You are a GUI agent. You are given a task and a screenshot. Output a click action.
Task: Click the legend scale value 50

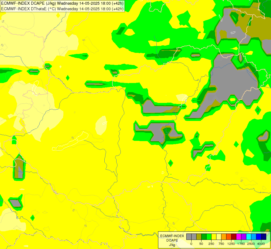(201, 244)
